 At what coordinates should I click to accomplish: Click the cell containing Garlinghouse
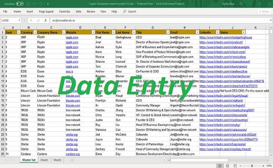coord(126,37)
